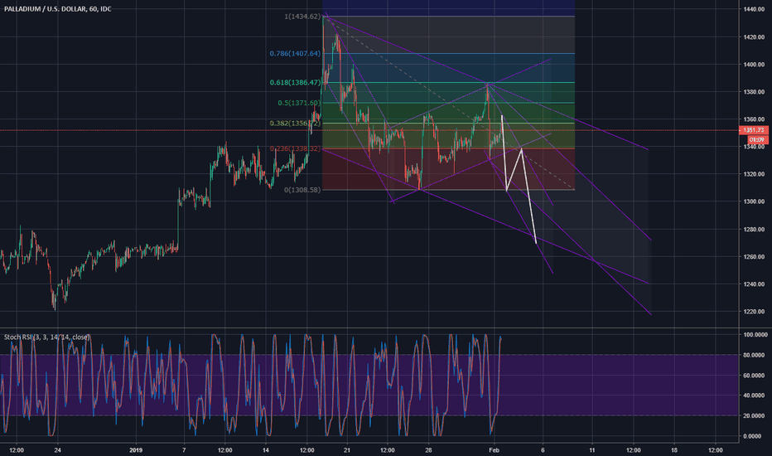Select the 1(1434.62) Fibonacci level label
Viewport: 772px width, 456px height.
302,17
